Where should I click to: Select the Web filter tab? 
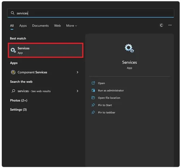coord(57,26)
